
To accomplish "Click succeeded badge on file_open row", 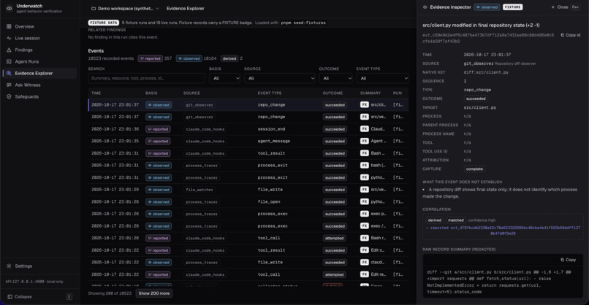I will tap(335, 202).
